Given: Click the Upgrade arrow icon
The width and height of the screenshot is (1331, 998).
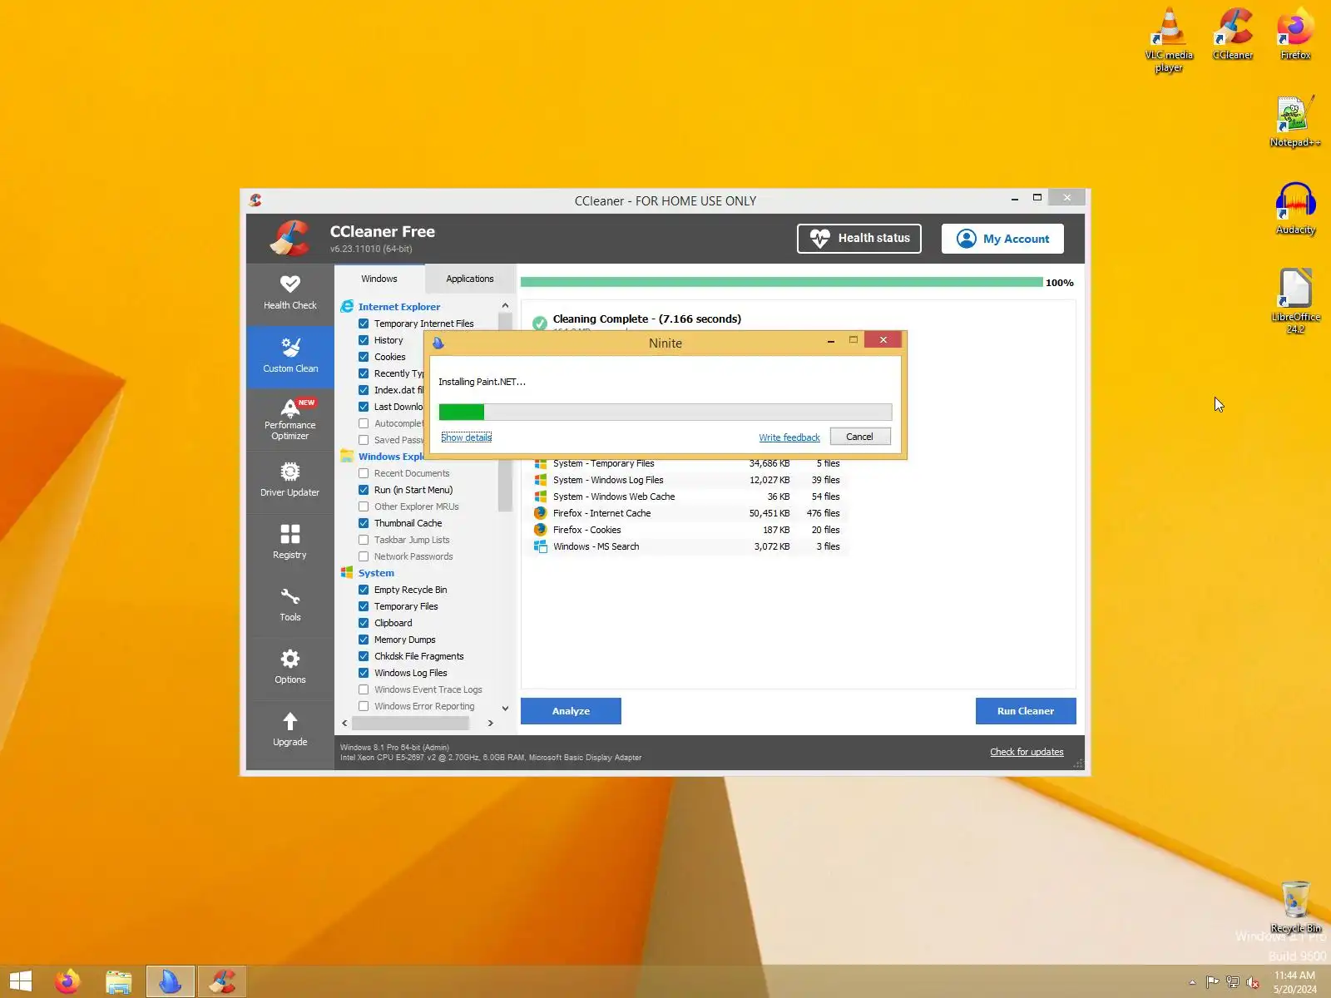Looking at the screenshot, I should coord(289,721).
